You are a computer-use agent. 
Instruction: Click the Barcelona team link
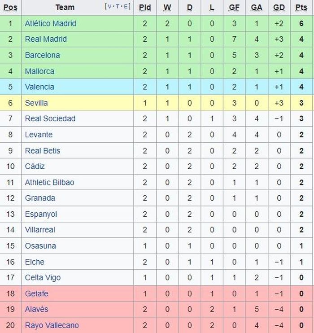click(43, 55)
